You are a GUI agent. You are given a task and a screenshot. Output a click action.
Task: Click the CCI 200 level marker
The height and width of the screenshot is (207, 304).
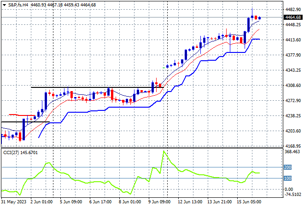click(x=287, y=167)
